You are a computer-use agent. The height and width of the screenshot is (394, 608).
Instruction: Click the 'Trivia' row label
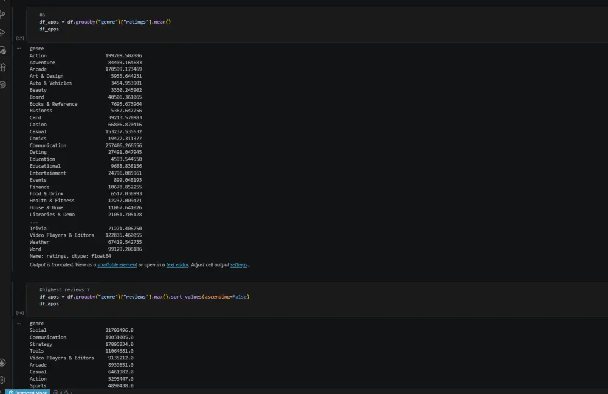click(38, 229)
